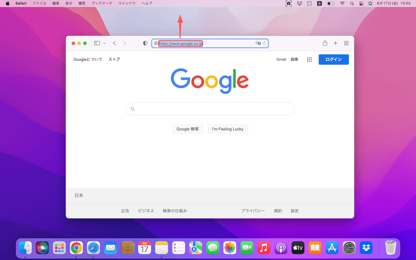The height and width of the screenshot is (260, 416).
Task: Open the ファイル menu
Action: coord(39,3)
